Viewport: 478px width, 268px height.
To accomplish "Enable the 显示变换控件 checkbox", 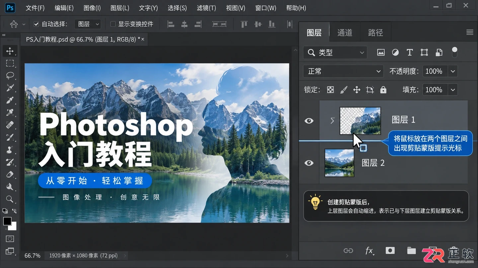I will click(x=113, y=24).
